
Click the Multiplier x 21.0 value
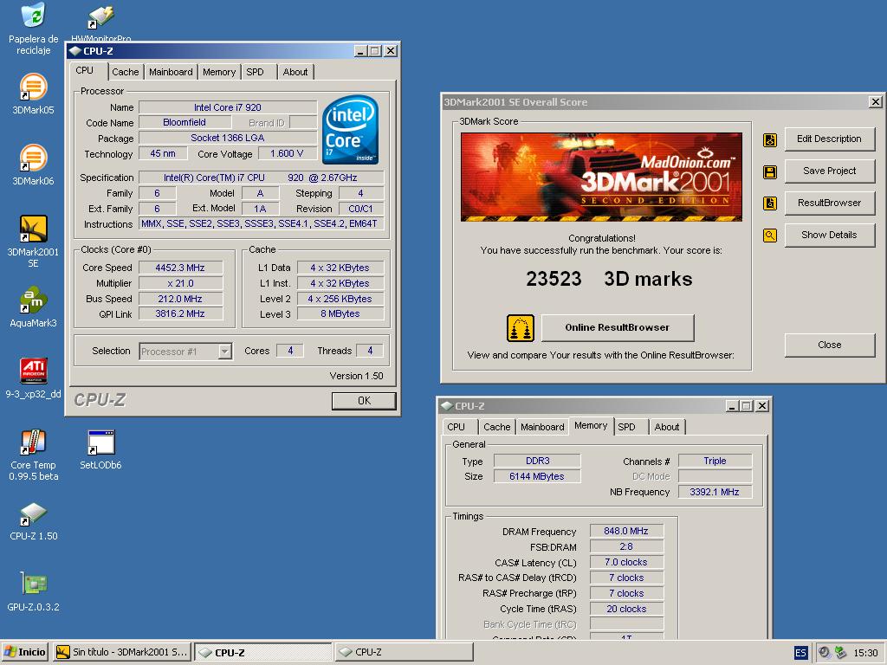tap(180, 283)
